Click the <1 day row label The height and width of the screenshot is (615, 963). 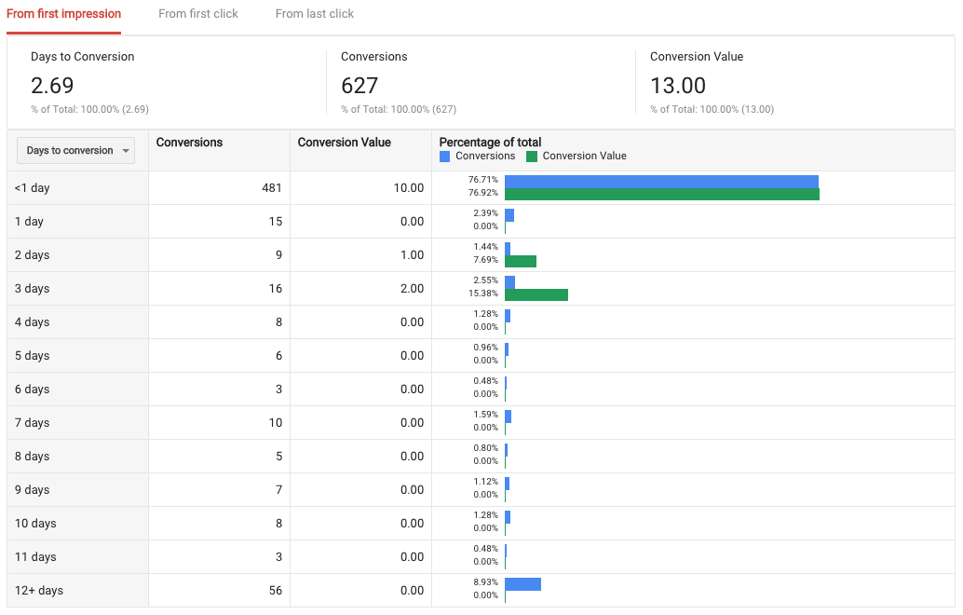click(33, 188)
